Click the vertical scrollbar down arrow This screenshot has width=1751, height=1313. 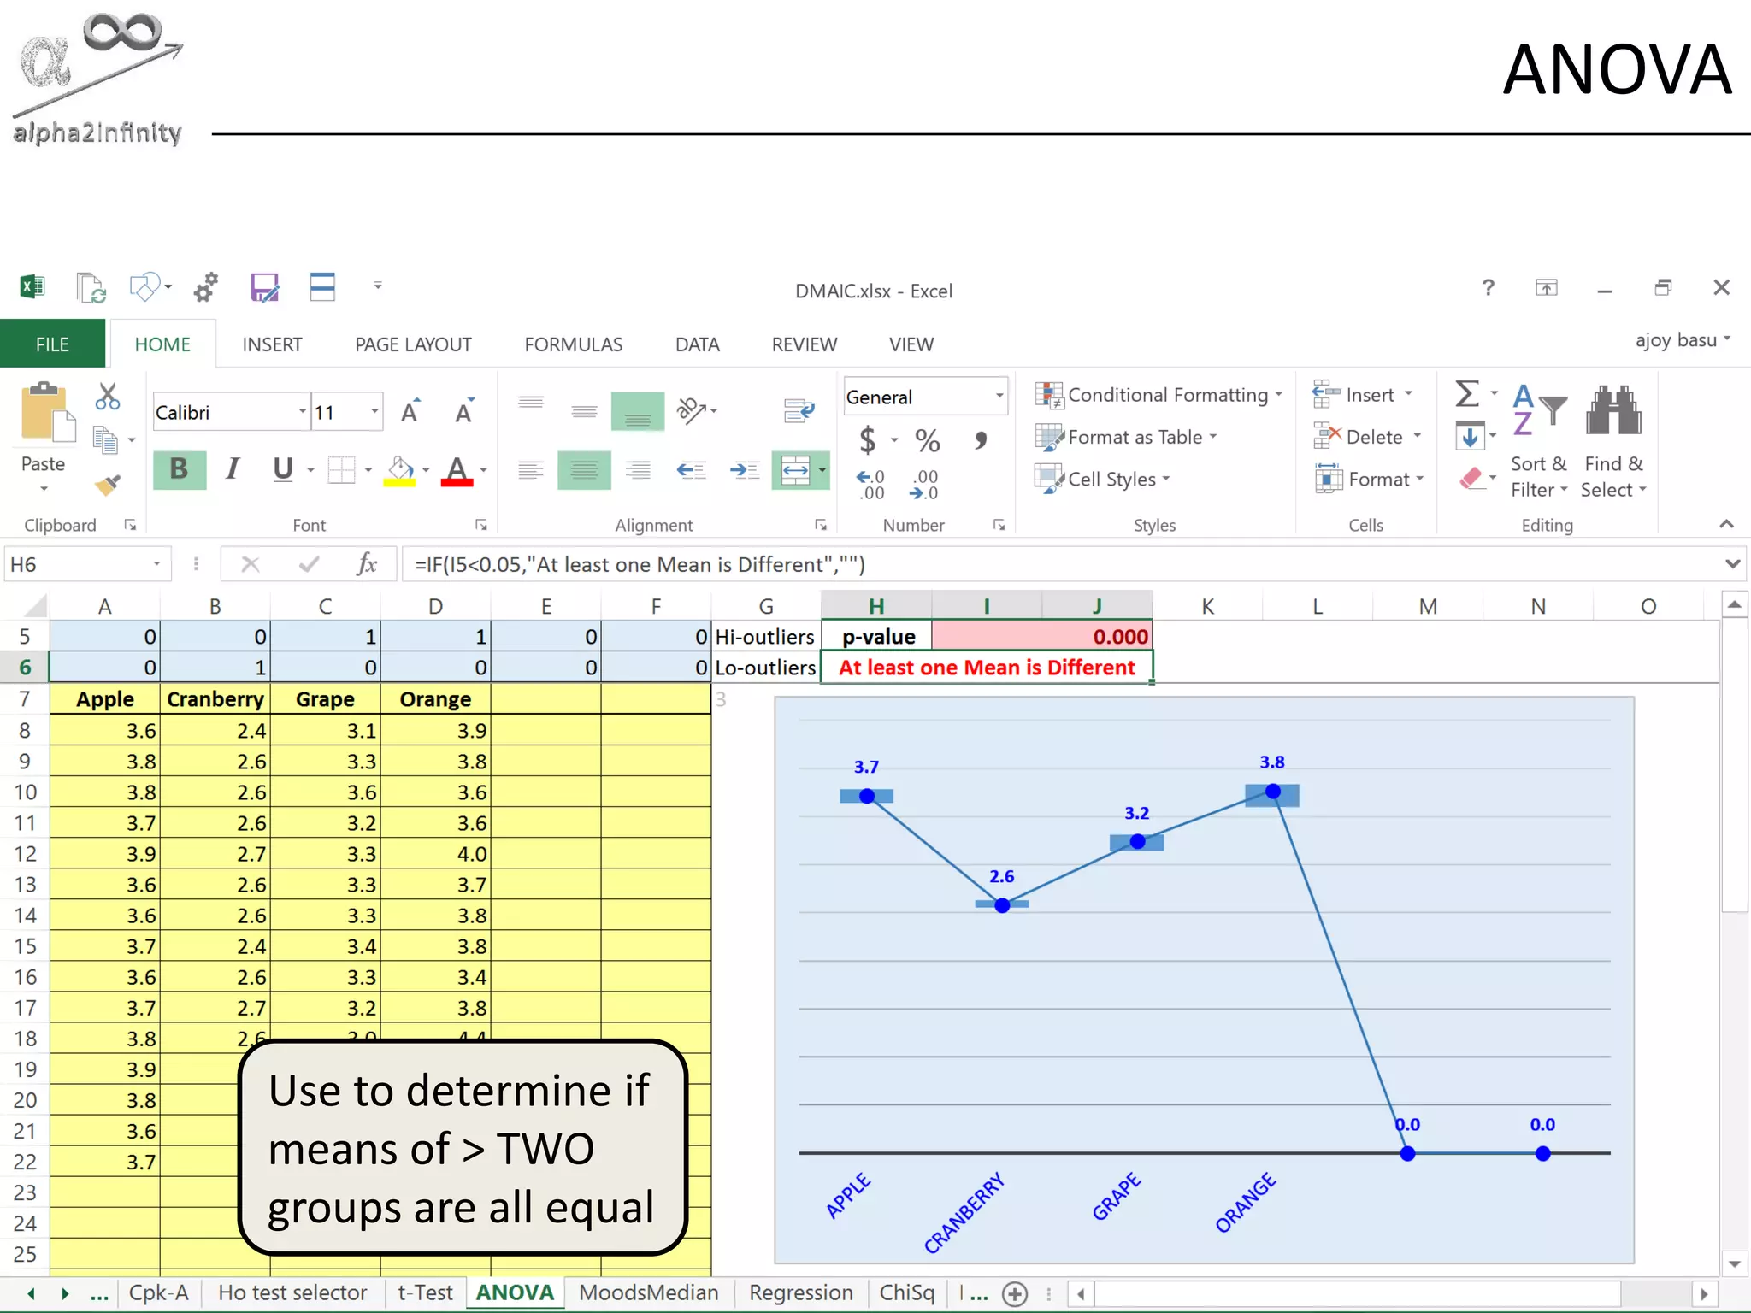[1735, 1263]
